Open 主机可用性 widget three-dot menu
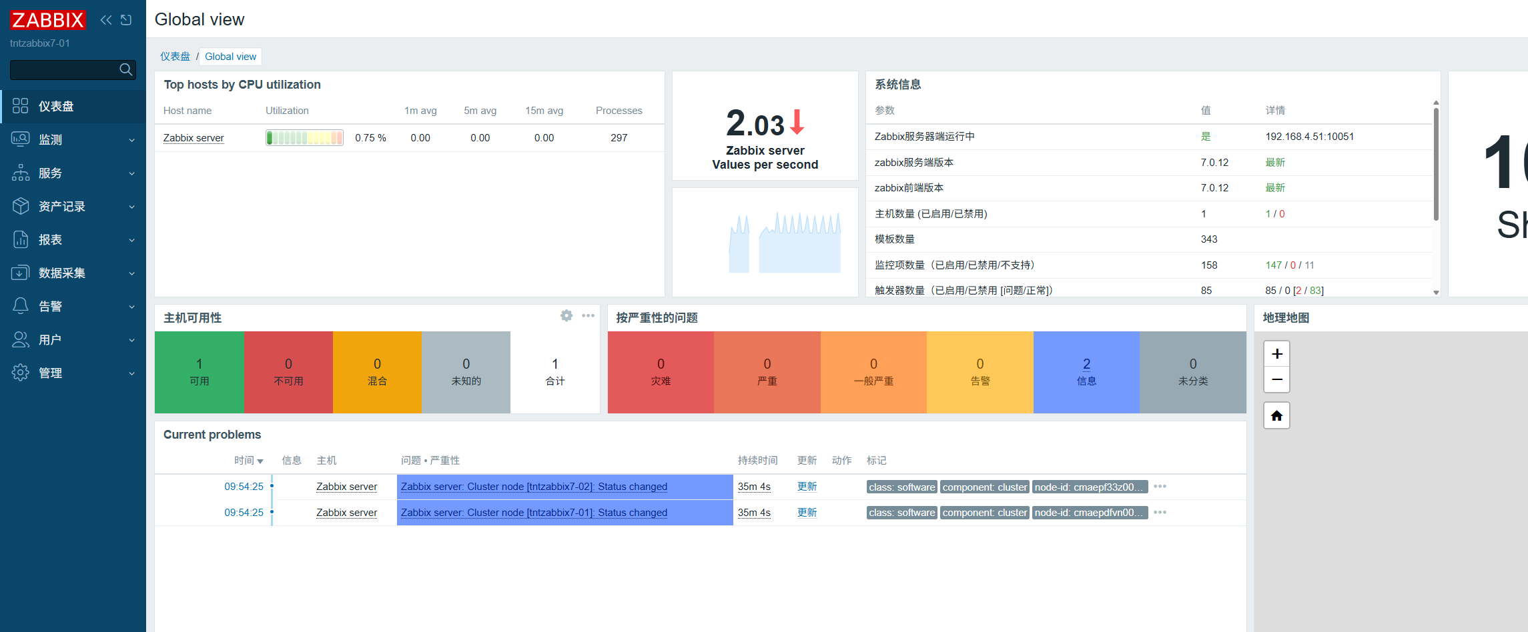Image resolution: width=1528 pixels, height=632 pixels. click(x=588, y=316)
